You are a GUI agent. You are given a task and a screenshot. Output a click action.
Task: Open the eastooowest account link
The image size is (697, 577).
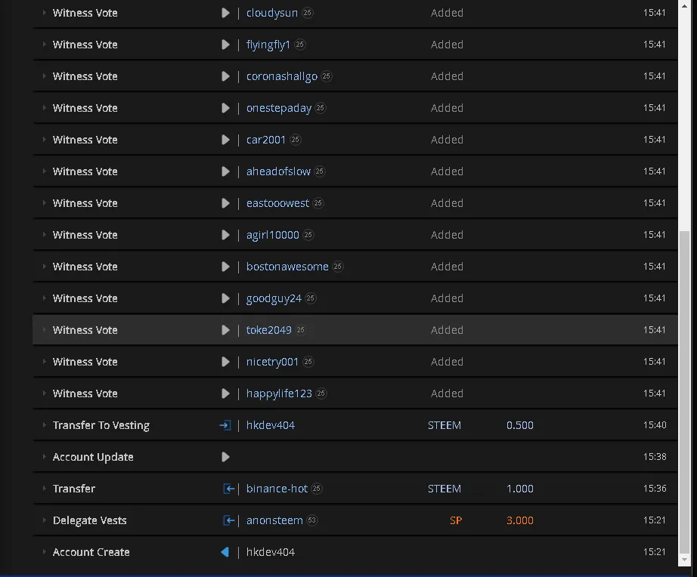pos(277,203)
